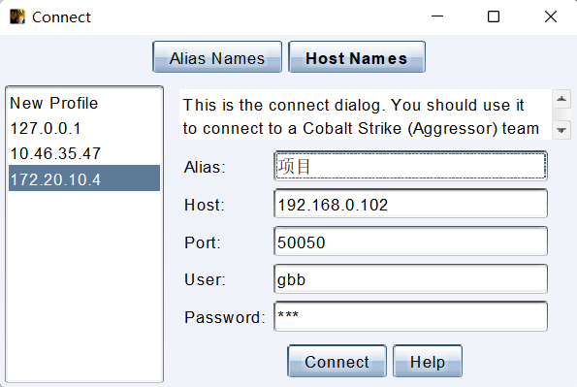Click the Port field showing 50050

(x=410, y=242)
